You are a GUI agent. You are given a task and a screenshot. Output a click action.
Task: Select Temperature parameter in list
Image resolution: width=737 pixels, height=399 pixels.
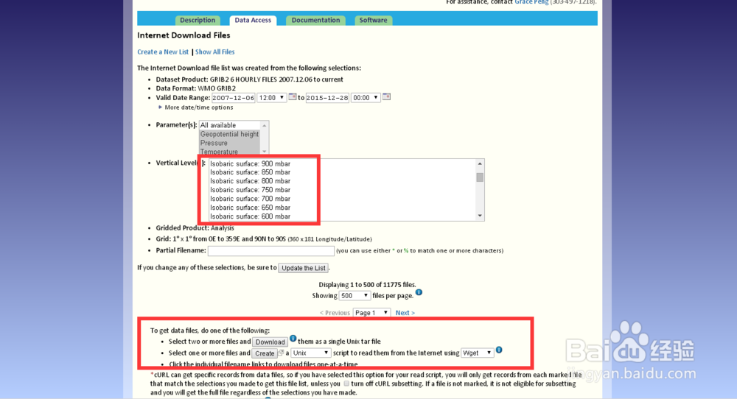point(229,152)
